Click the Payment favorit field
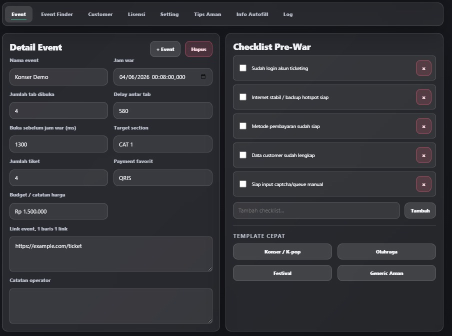Image resolution: width=452 pixels, height=336 pixels. pos(163,178)
